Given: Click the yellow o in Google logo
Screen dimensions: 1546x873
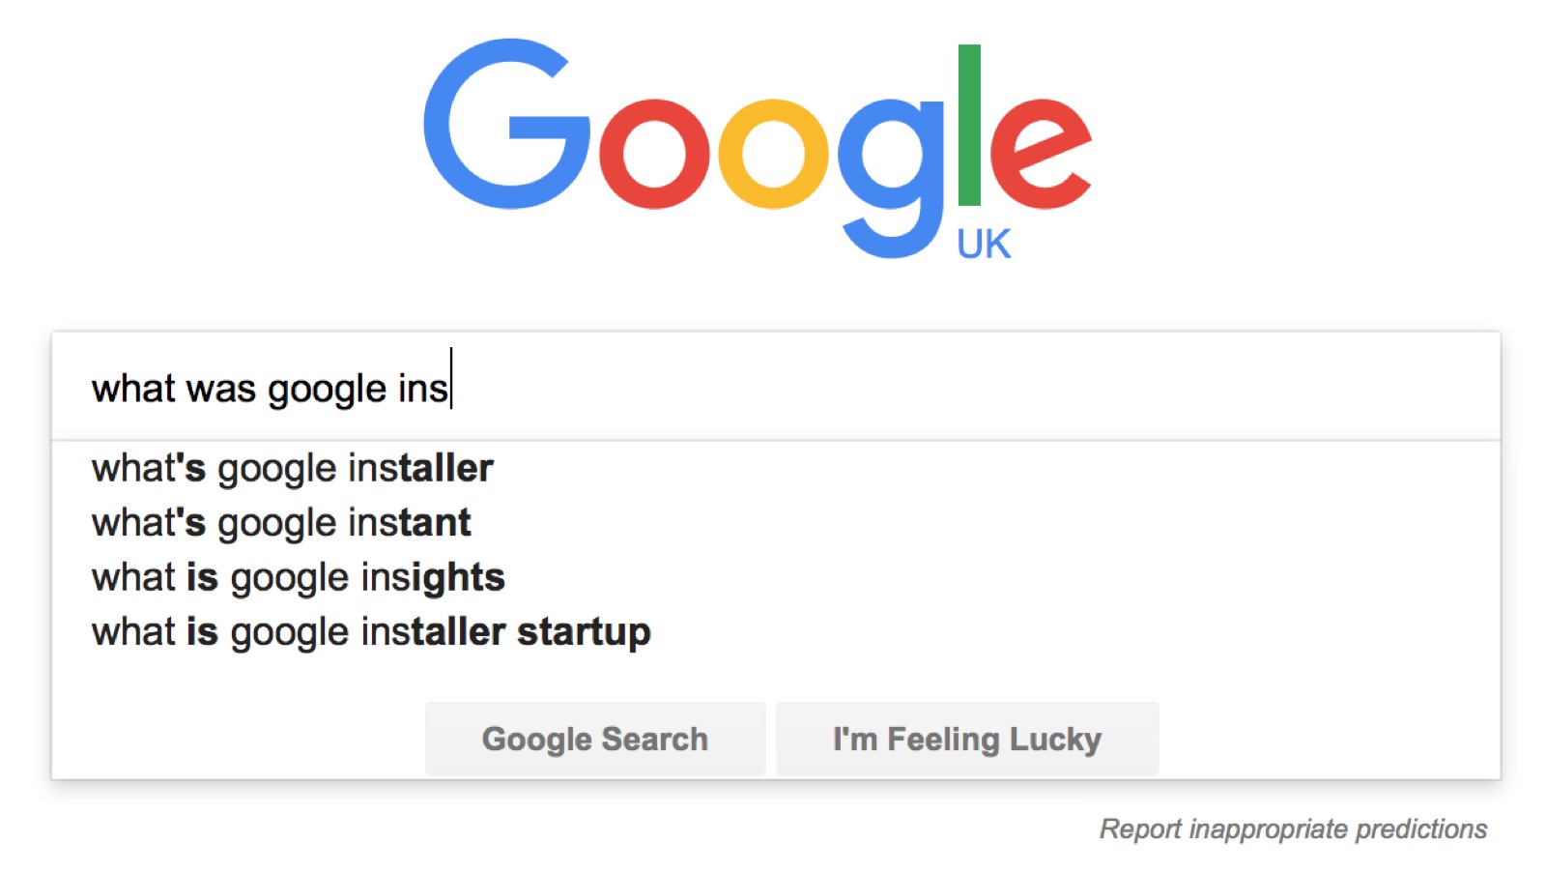Looking at the screenshot, I should click(x=772, y=154).
